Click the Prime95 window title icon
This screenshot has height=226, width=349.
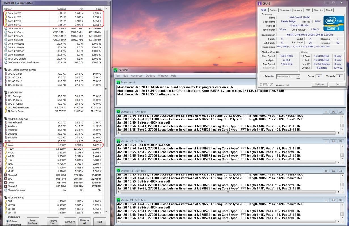click(x=115, y=70)
